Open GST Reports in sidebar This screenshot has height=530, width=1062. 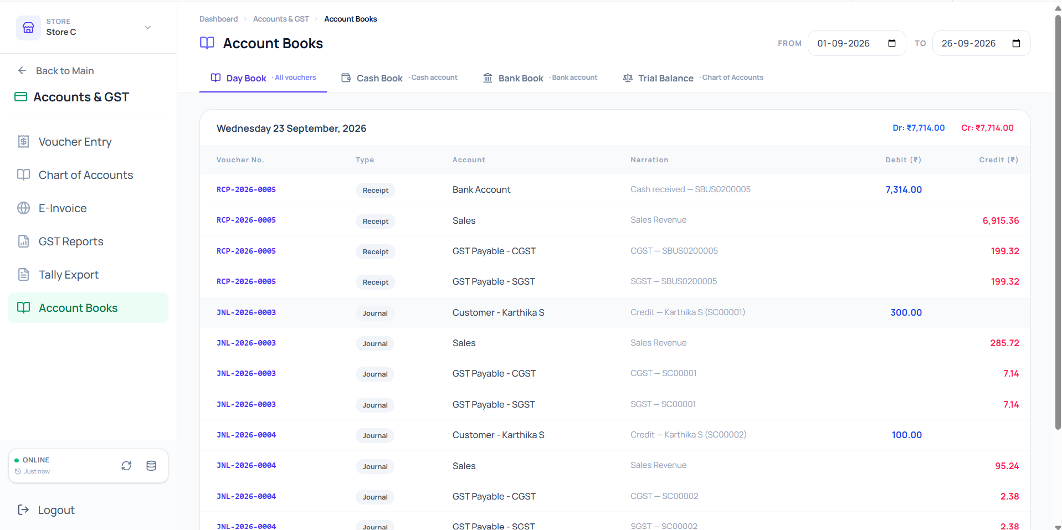click(89, 241)
